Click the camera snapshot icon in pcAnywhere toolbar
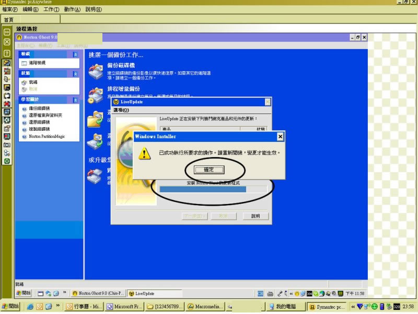 [7, 145]
